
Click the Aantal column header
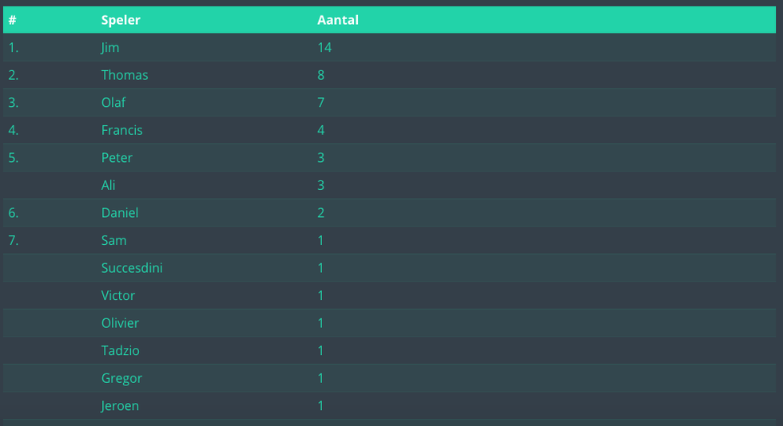click(x=338, y=20)
